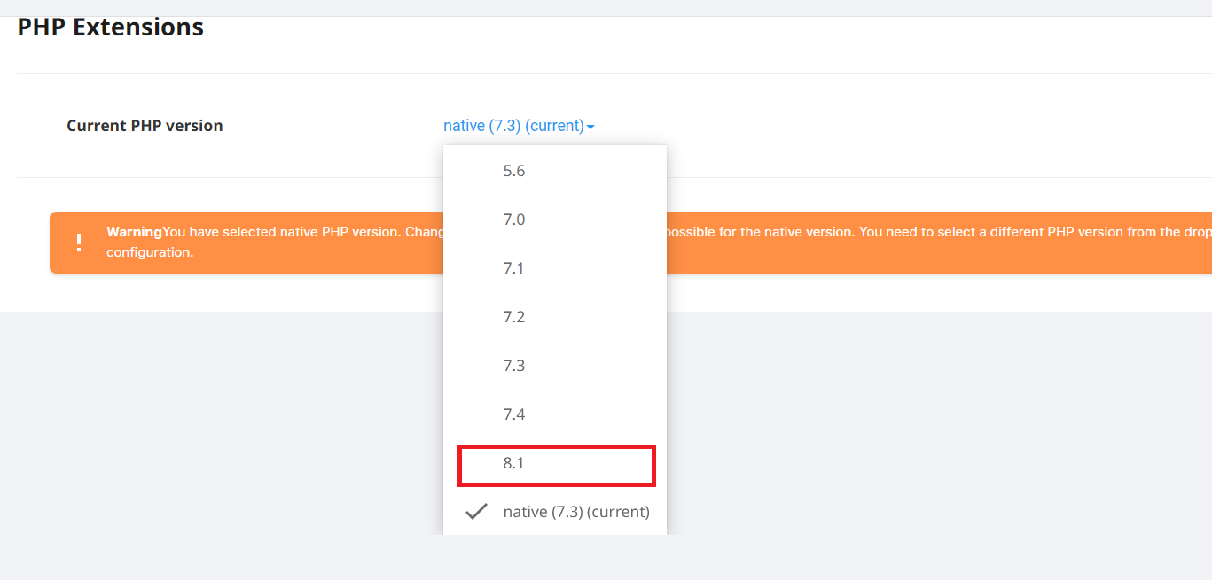Click the caret arrow next to native (7.3) (current)

590,127
